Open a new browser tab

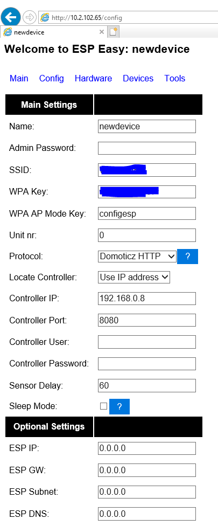114,32
